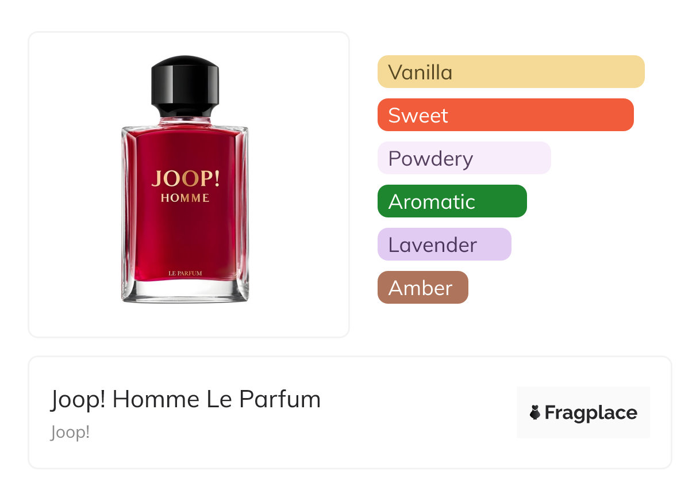Click the HOMME text on the bottle
This screenshot has width=700, height=497.
click(x=185, y=198)
